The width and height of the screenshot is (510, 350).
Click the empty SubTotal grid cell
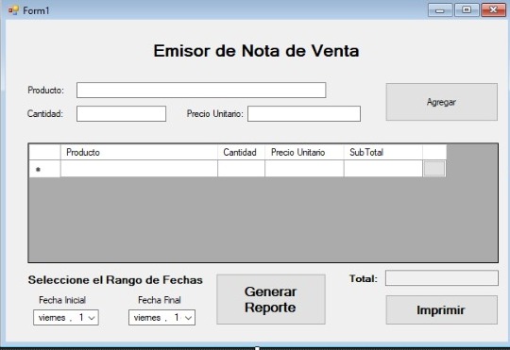[382, 169]
